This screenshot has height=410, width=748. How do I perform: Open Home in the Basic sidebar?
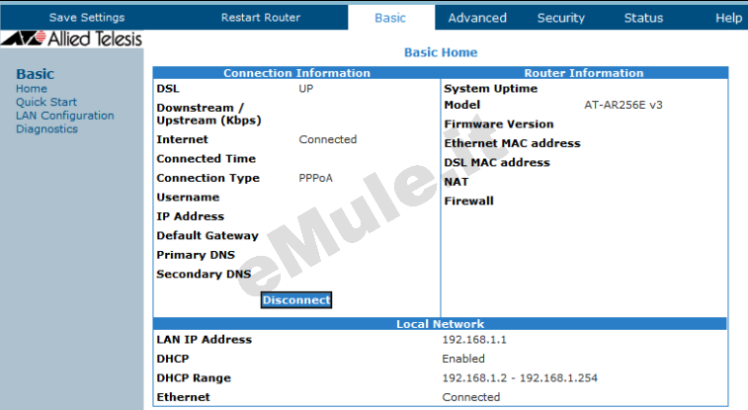point(32,89)
